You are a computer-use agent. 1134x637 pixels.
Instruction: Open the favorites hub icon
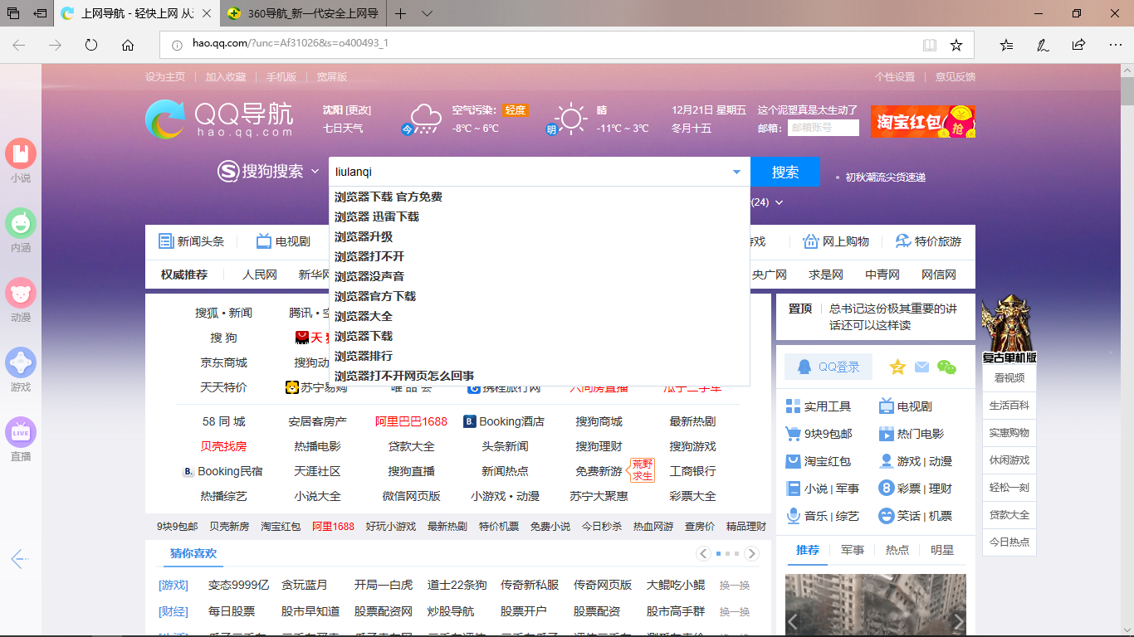(x=1006, y=45)
